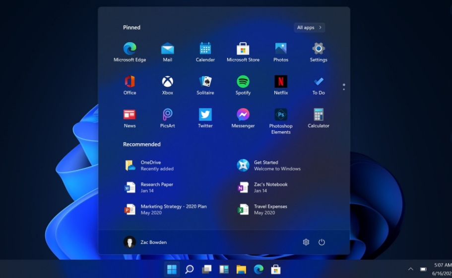Launch Edge from the taskbar
This screenshot has width=452, height=278.
pyautogui.click(x=258, y=270)
